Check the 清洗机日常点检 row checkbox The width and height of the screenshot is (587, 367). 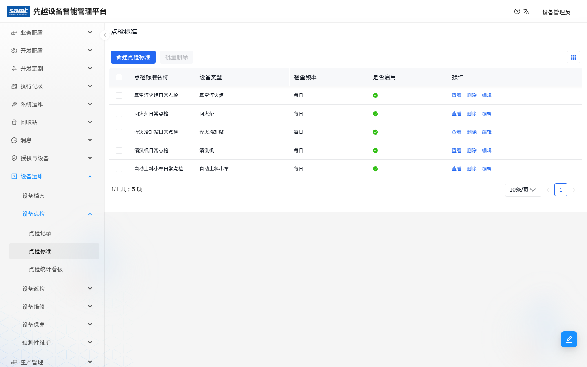(119, 150)
